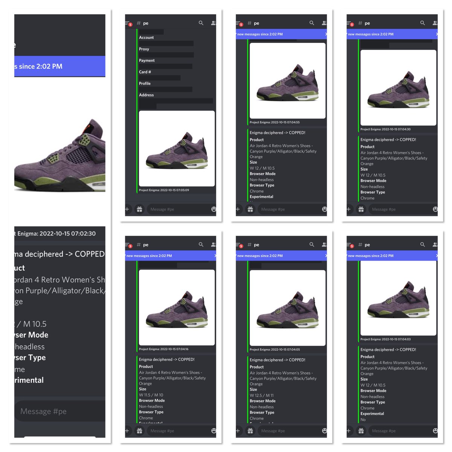The width and height of the screenshot is (452, 452).
Task: Dismiss the new messages banner in the 07:04:55 screenshot
Action: 326,34
